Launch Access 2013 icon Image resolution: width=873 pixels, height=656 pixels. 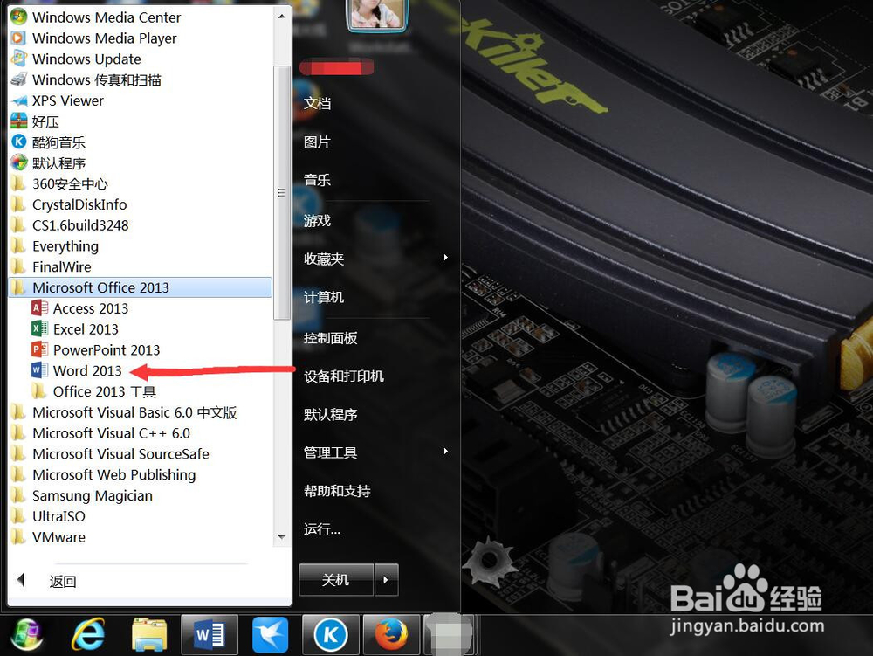tap(39, 308)
